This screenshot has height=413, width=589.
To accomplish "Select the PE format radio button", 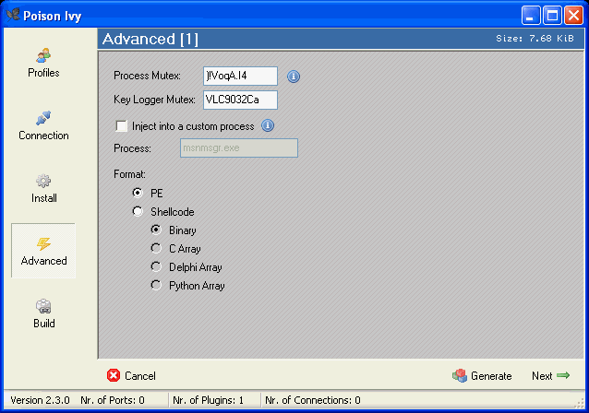I will click(x=138, y=193).
